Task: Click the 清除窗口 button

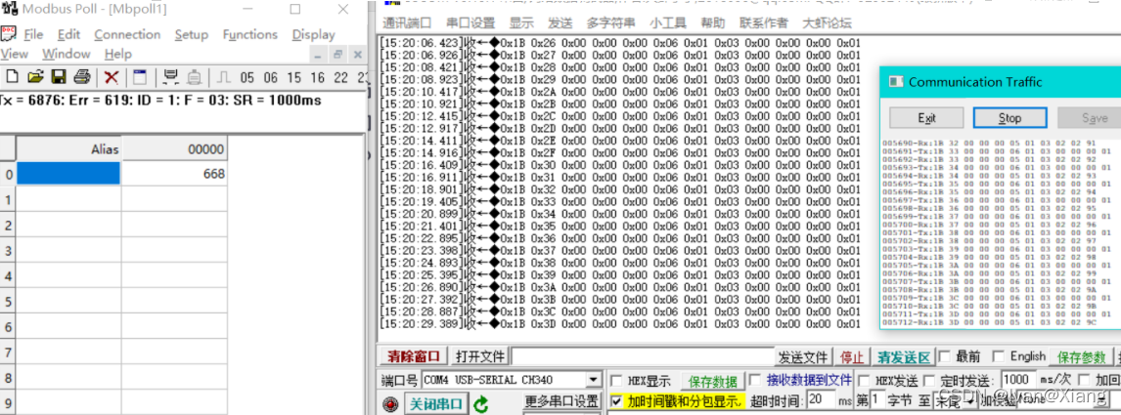Action: pyautogui.click(x=415, y=355)
